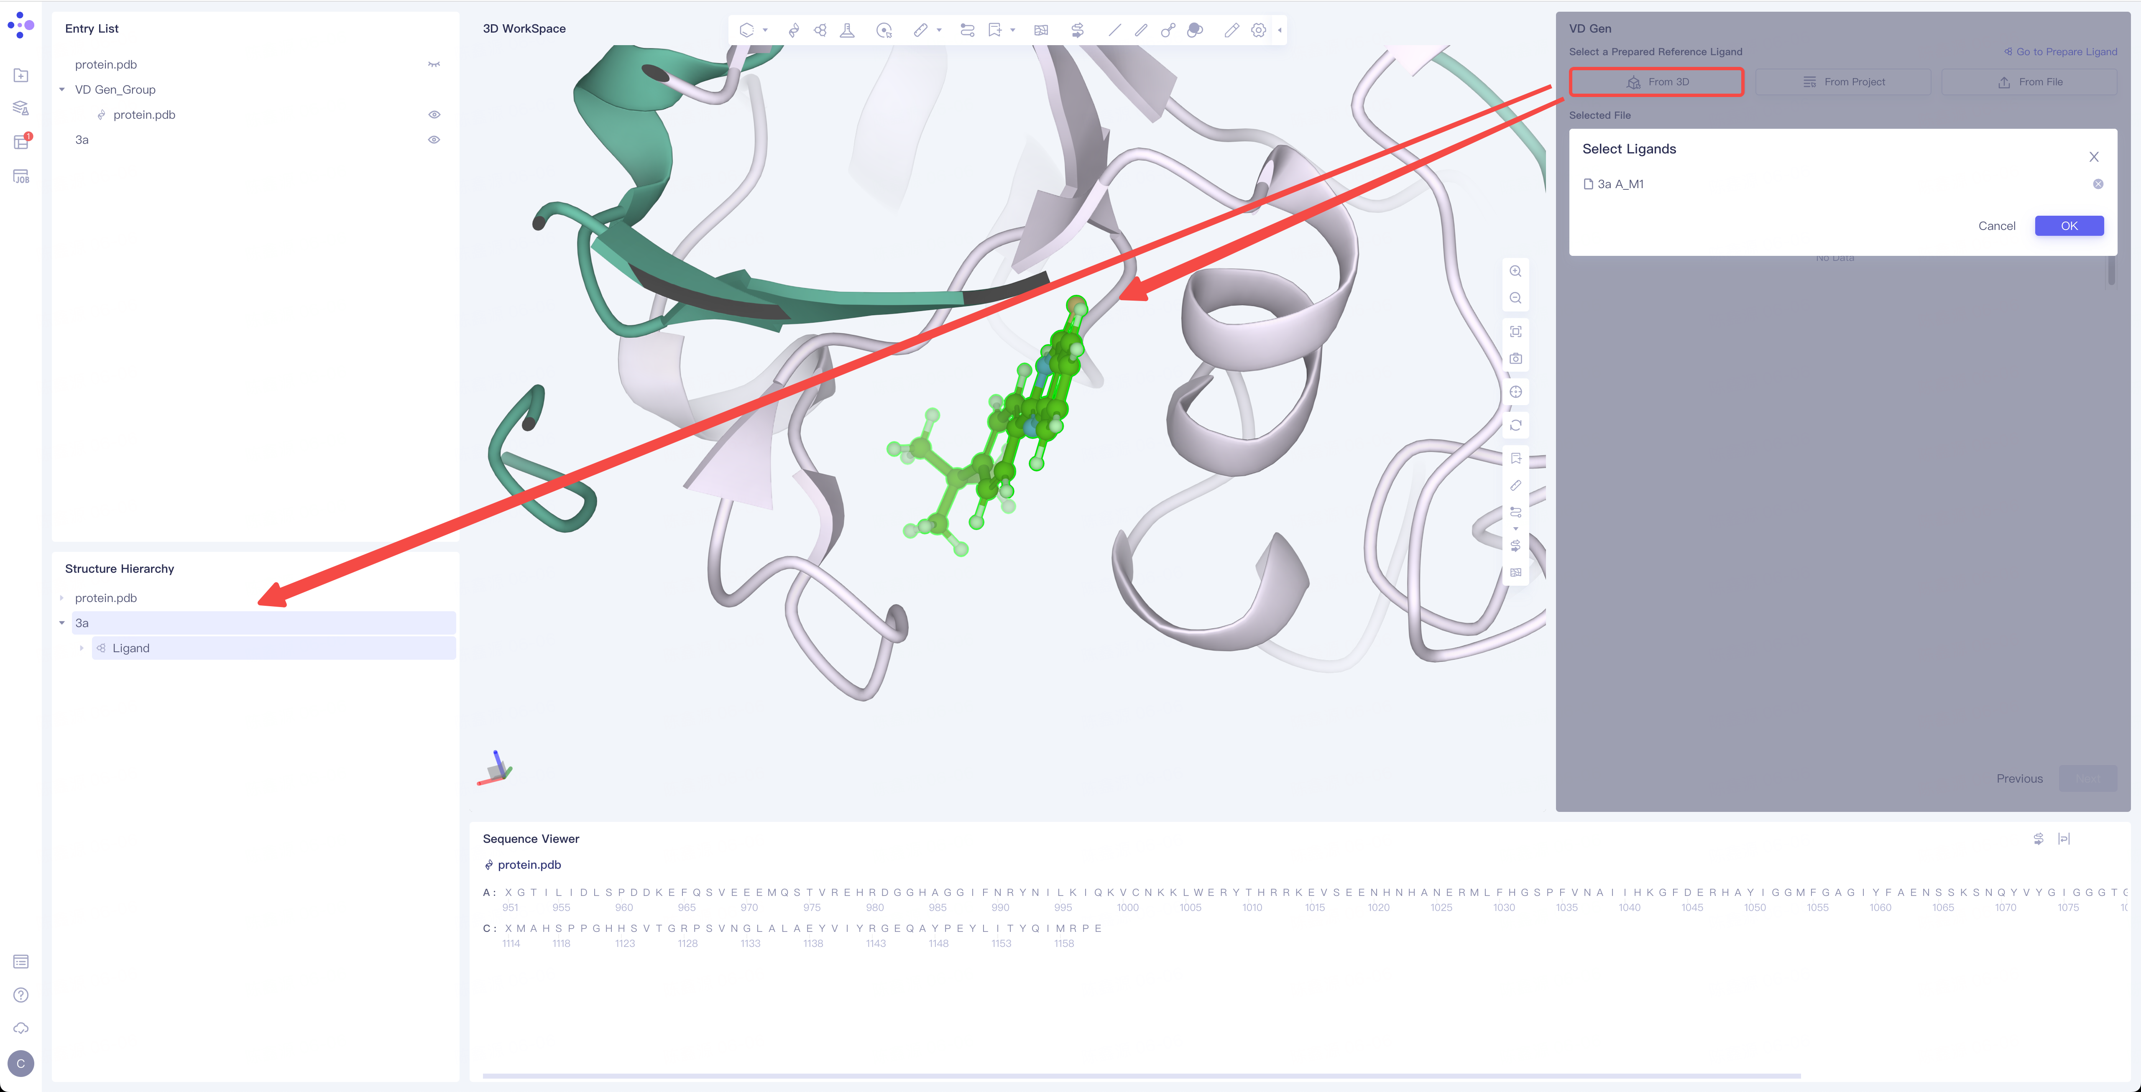The height and width of the screenshot is (1092, 2141).
Task: Show hidden protein.pdb entry via closed-eye icon
Action: [434, 64]
